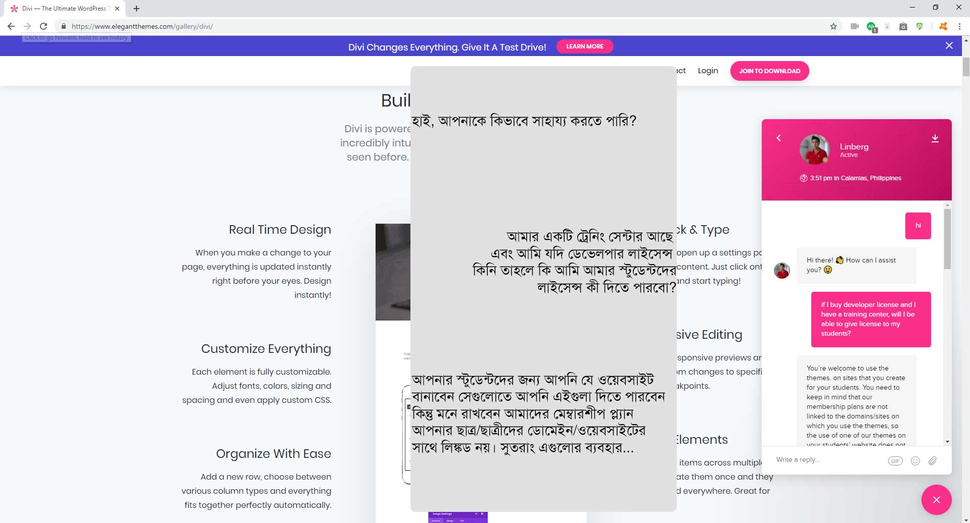Click the LEARN MORE banner button
Viewport: 970px width, 523px height.
pyautogui.click(x=585, y=46)
